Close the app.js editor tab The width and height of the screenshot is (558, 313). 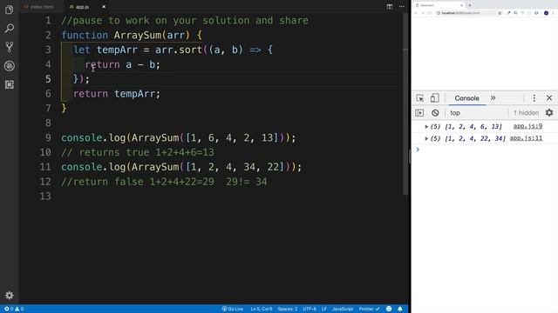pos(104,7)
